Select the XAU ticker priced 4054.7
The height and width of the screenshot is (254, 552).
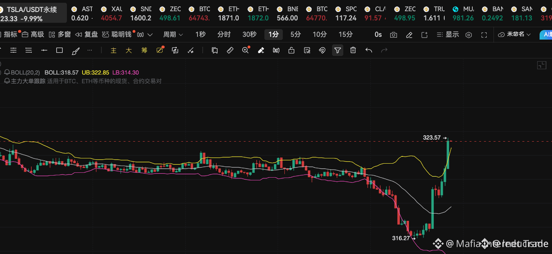coord(111,14)
